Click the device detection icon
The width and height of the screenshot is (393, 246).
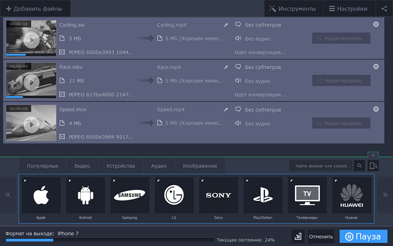coord(373,166)
